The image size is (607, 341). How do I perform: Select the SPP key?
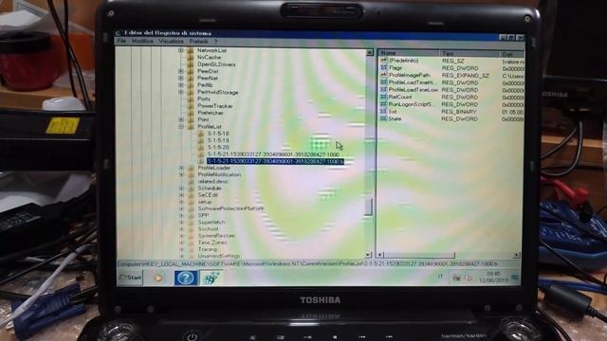pos(203,215)
